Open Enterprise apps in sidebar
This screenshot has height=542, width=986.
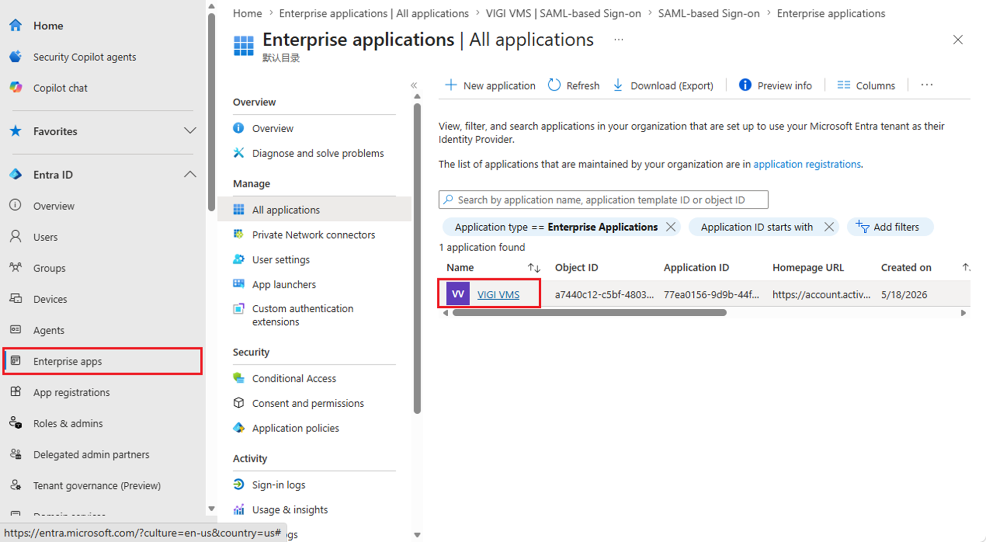click(x=103, y=361)
